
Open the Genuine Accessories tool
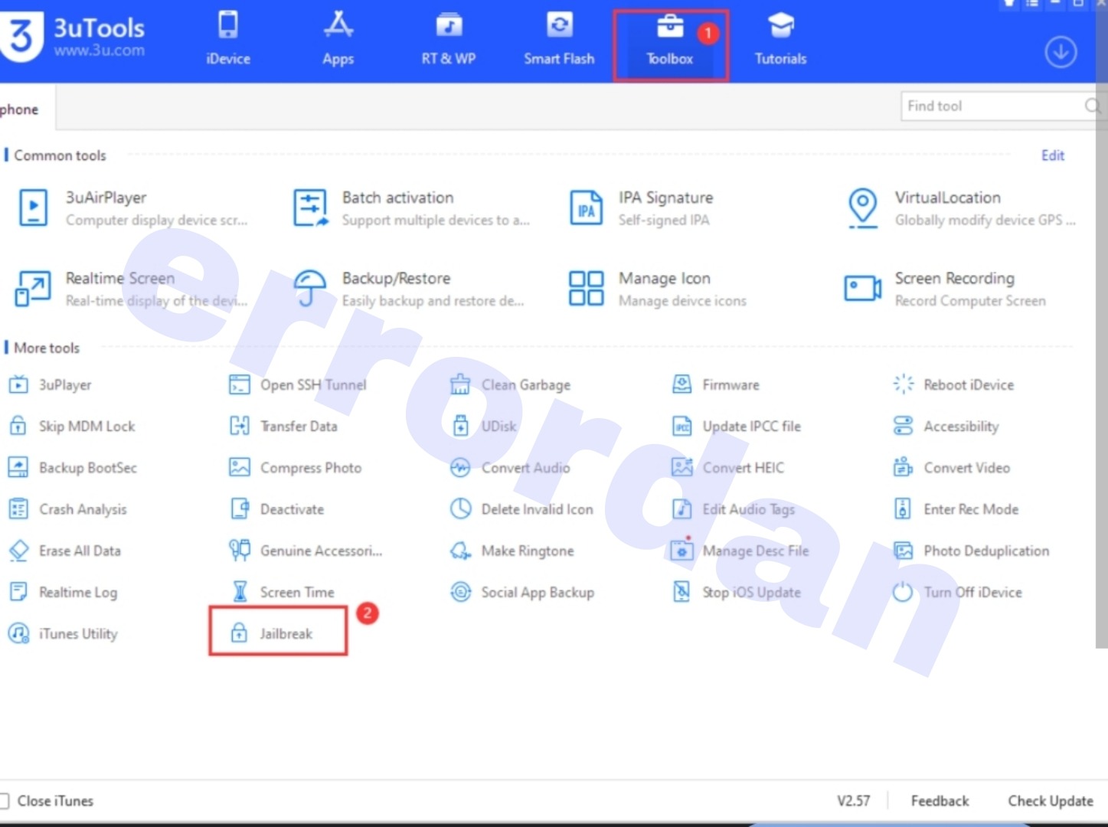[x=306, y=551]
